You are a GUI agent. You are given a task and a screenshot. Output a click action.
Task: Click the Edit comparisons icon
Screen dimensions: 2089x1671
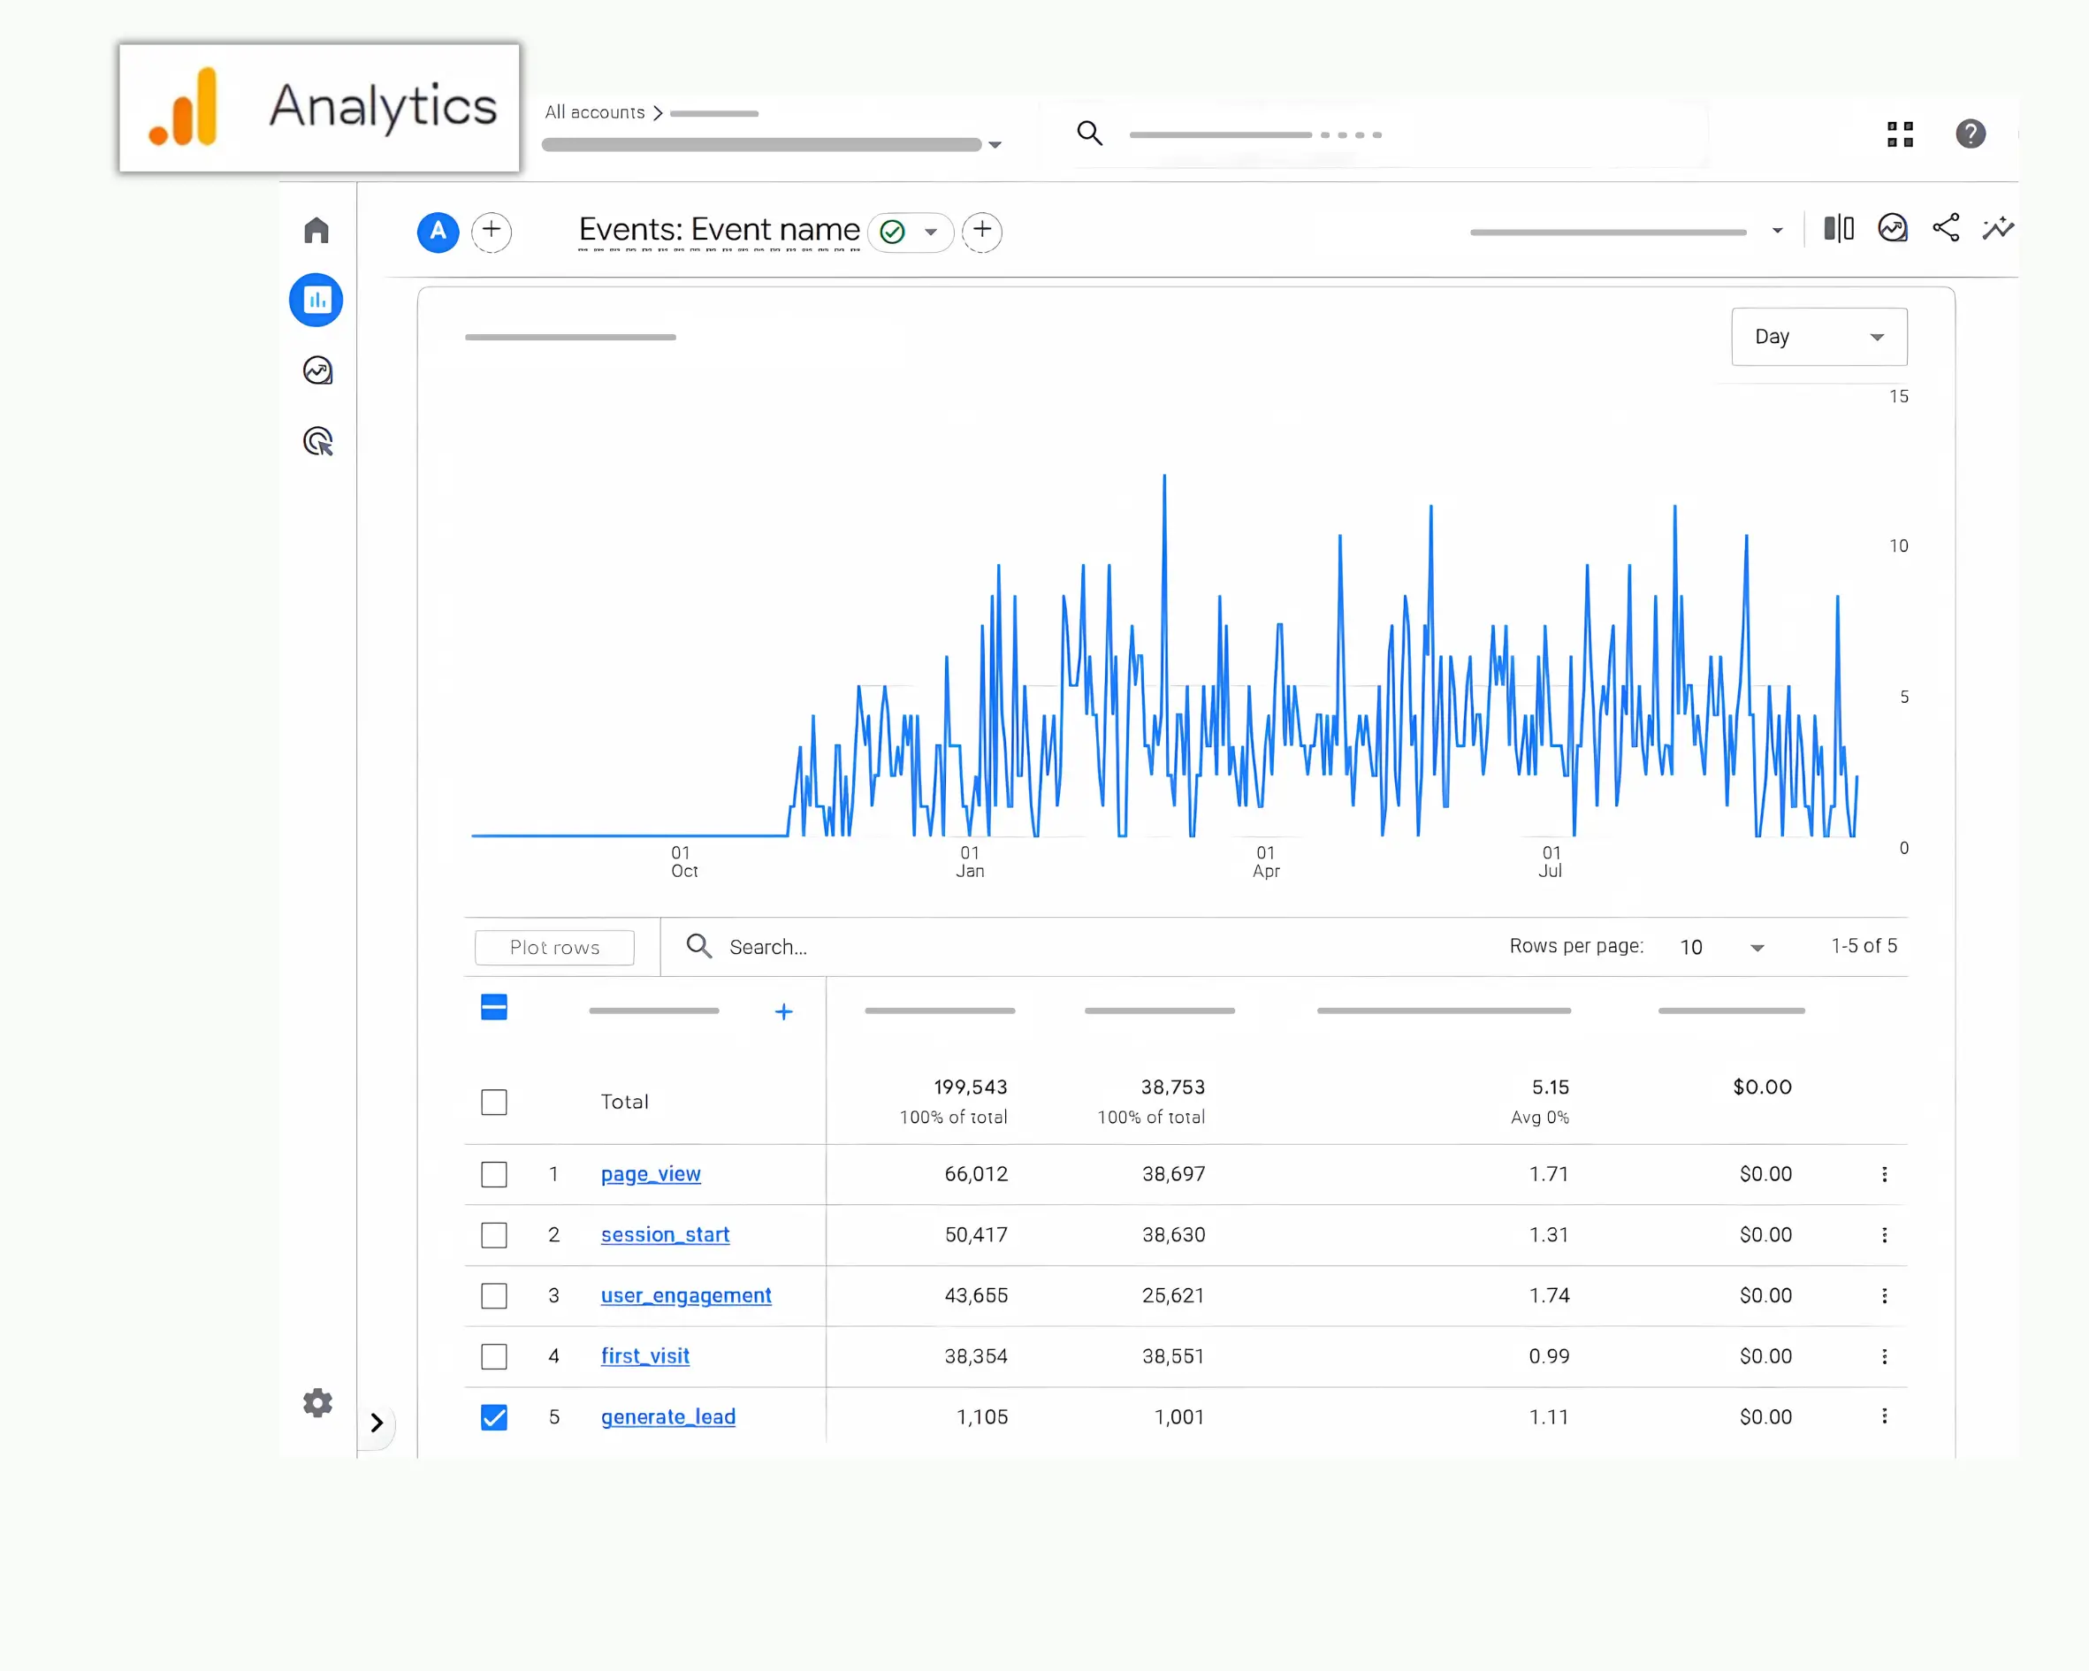coord(1838,229)
